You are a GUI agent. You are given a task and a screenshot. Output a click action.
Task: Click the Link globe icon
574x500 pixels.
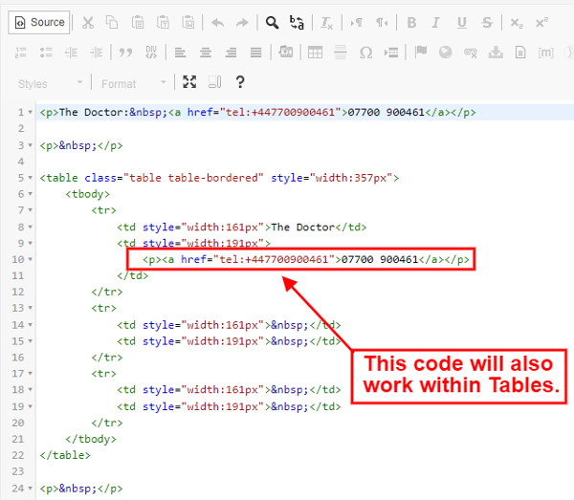pos(445,53)
